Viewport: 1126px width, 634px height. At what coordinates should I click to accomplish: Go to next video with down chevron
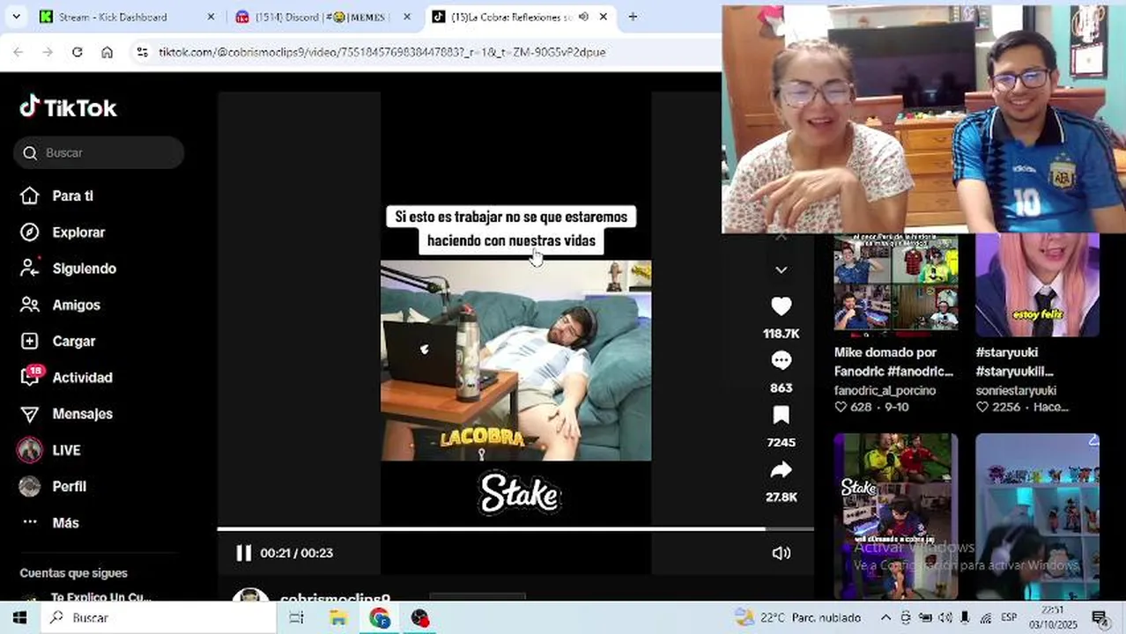[781, 269]
